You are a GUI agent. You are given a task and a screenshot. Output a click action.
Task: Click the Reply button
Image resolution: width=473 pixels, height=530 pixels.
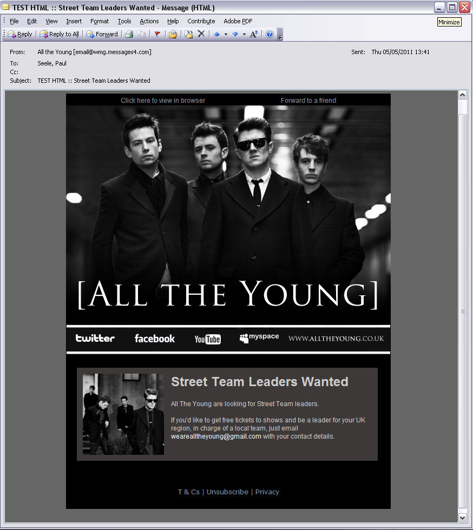pyautogui.click(x=20, y=34)
